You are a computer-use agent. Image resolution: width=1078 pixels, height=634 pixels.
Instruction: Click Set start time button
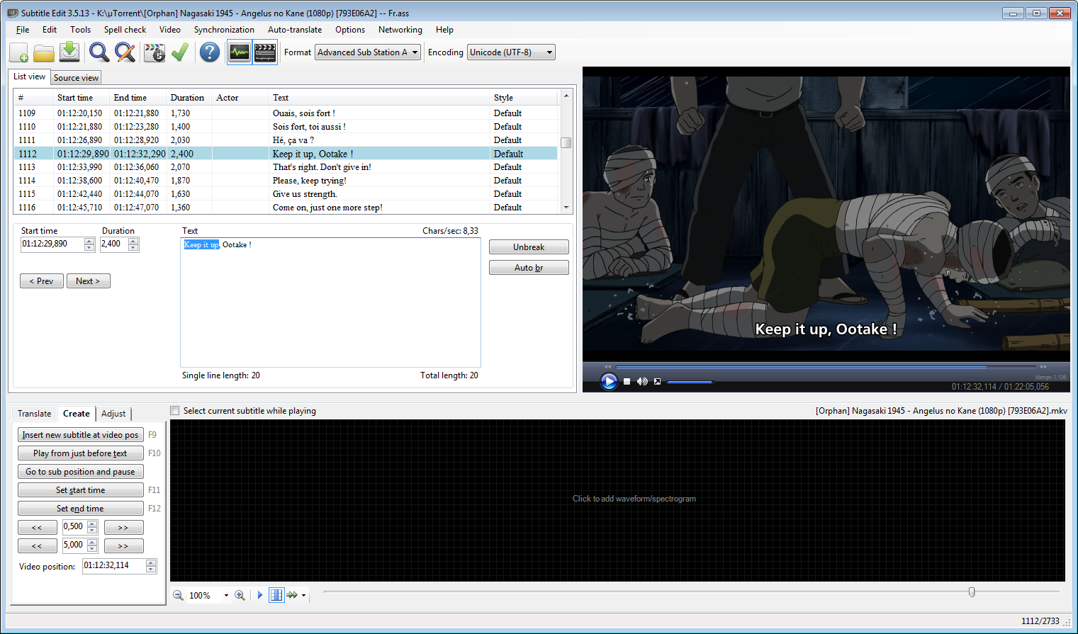[81, 490]
